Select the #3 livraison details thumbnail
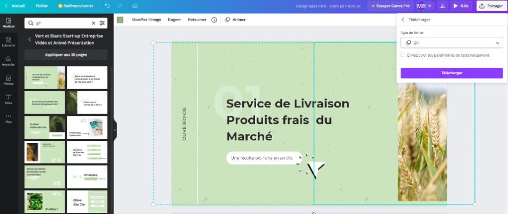Screen dimensions: 508x214 pos(45,177)
